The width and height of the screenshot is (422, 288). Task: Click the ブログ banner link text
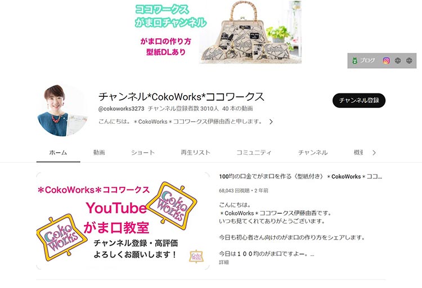click(367, 60)
